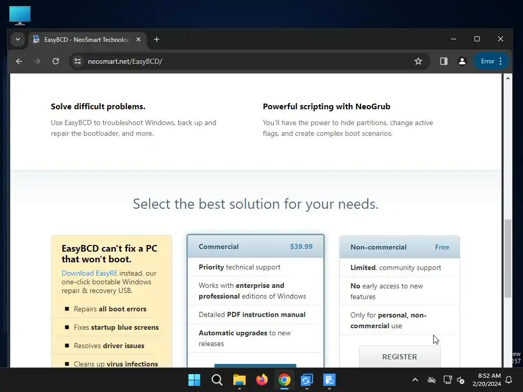Click 'Automatic upgrades to new releases' row

245,338
